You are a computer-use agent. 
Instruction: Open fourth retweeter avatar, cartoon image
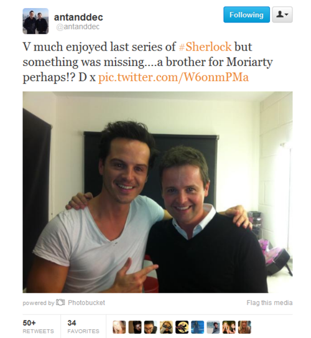[166, 327]
